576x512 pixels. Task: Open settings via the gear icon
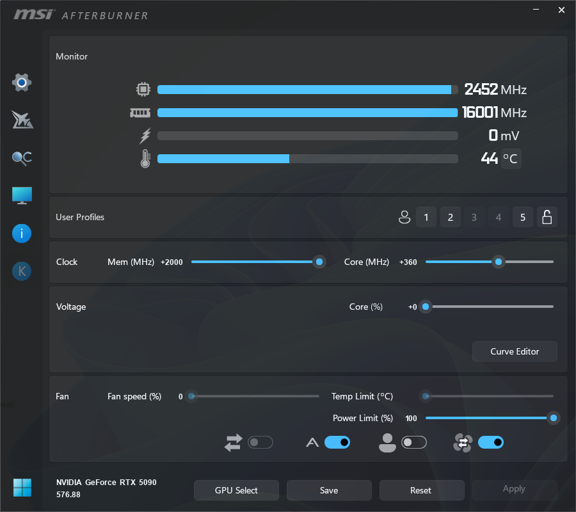coord(22,83)
